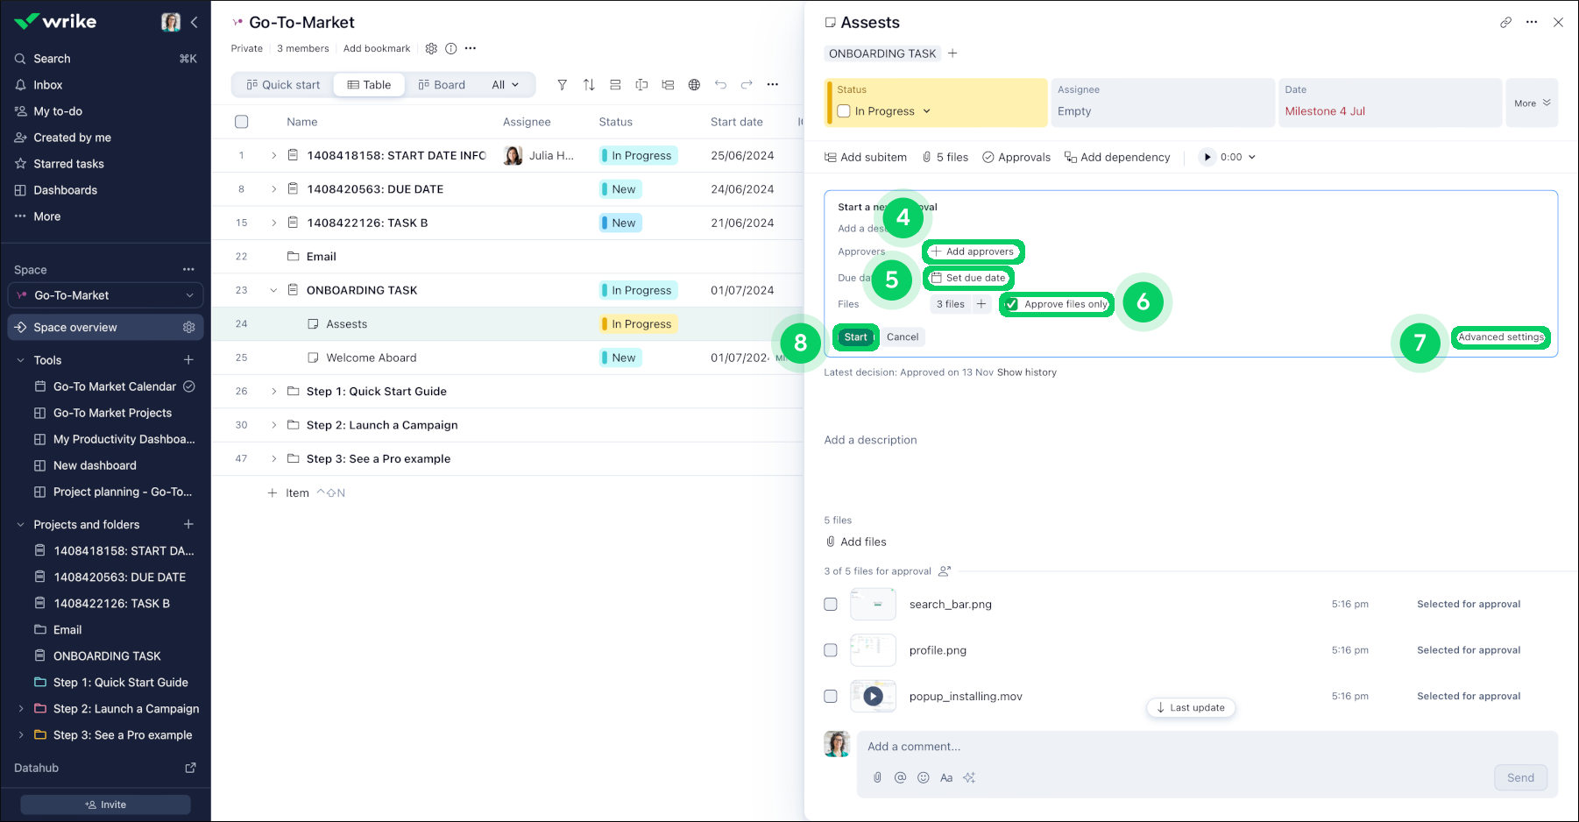Click the emoji icon in comment toolbar

click(923, 777)
